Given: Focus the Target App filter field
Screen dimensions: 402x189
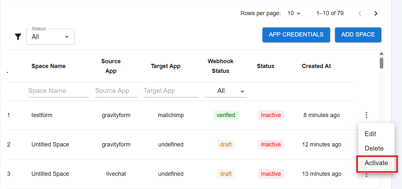Looking at the screenshot, I should (171, 91).
